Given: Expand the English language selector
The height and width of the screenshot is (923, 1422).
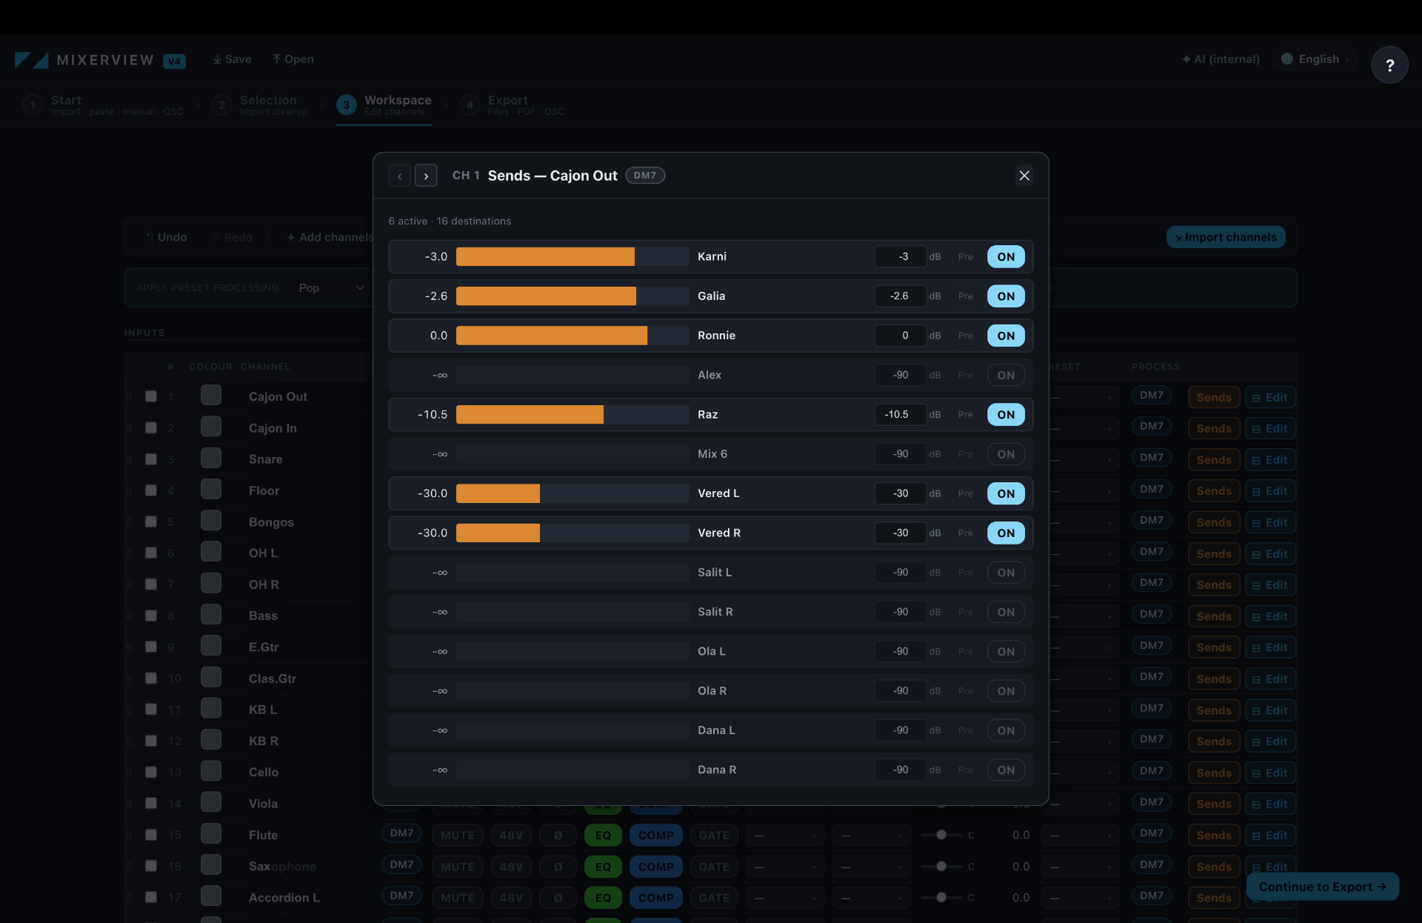Looking at the screenshot, I should tap(1315, 59).
